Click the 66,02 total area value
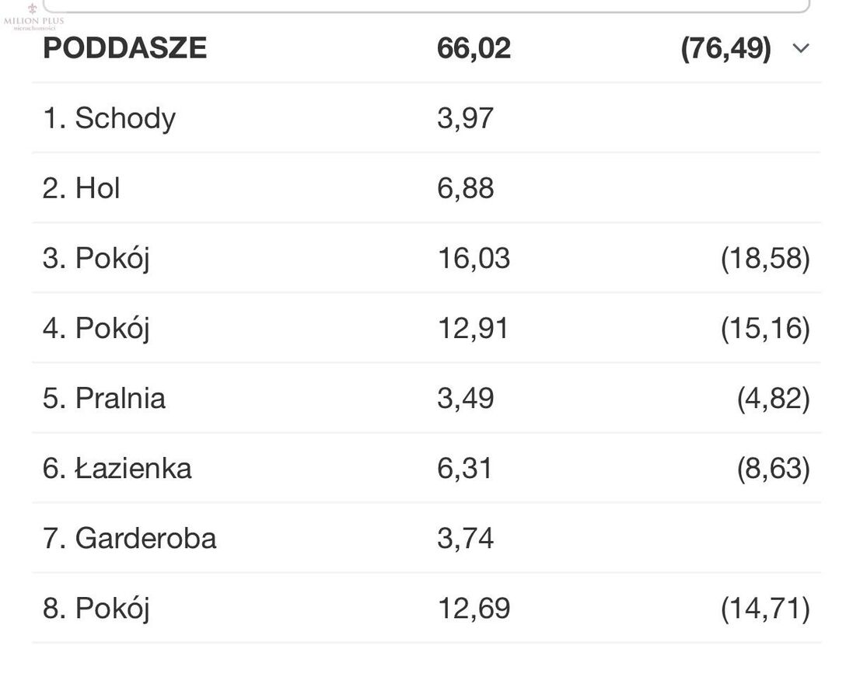 474,48
